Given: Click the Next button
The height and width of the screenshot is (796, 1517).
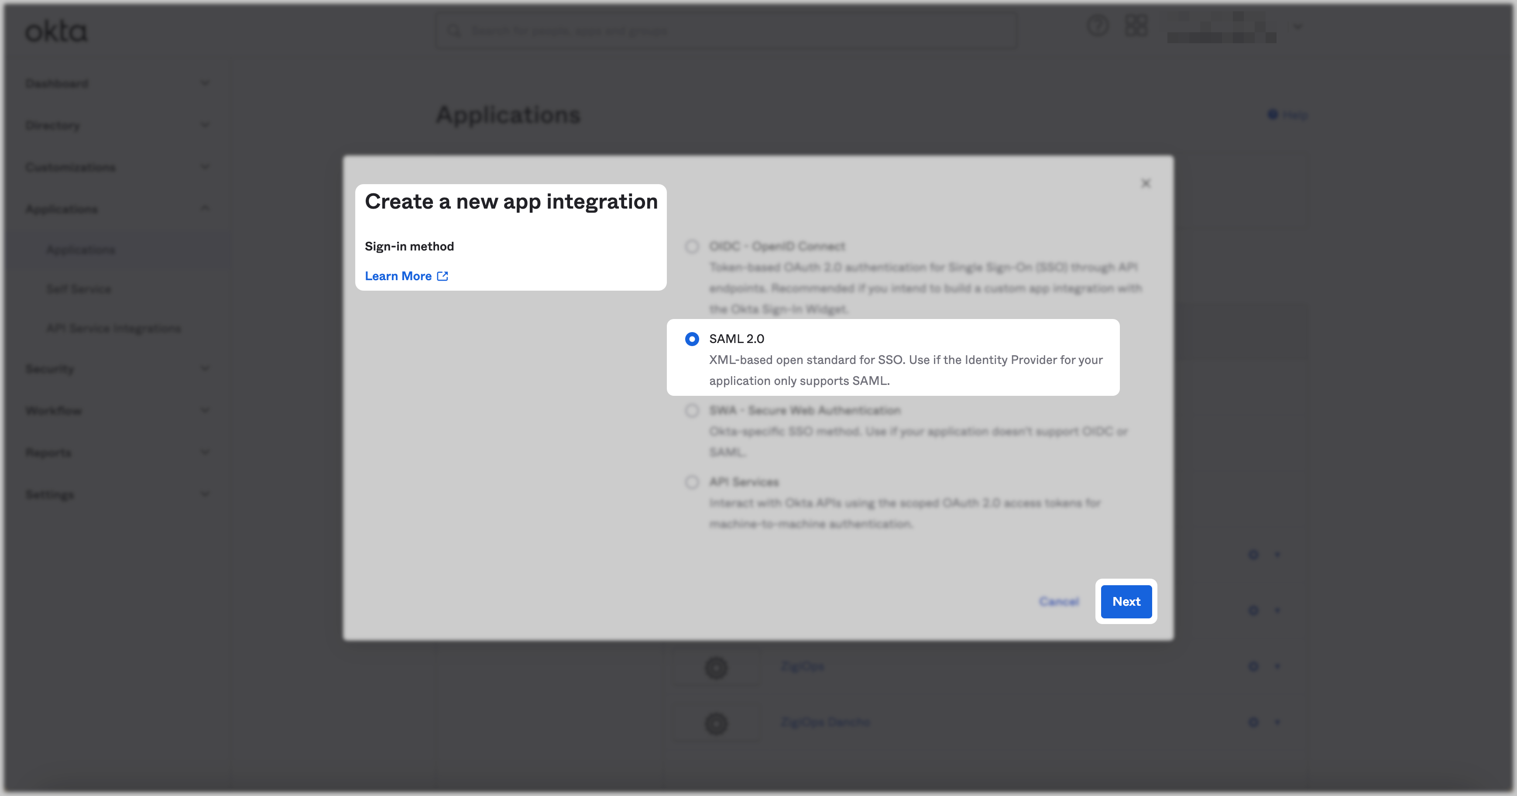Looking at the screenshot, I should point(1126,601).
